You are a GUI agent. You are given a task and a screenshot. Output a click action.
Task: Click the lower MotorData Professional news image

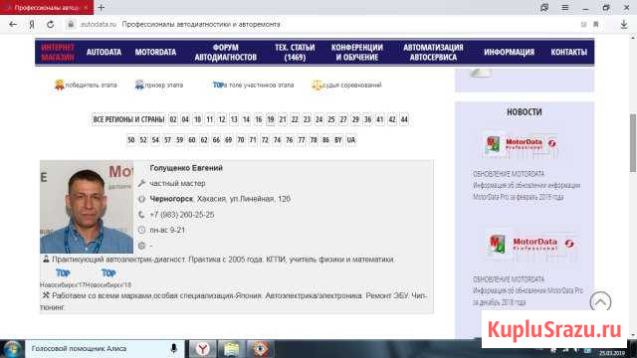531,245
